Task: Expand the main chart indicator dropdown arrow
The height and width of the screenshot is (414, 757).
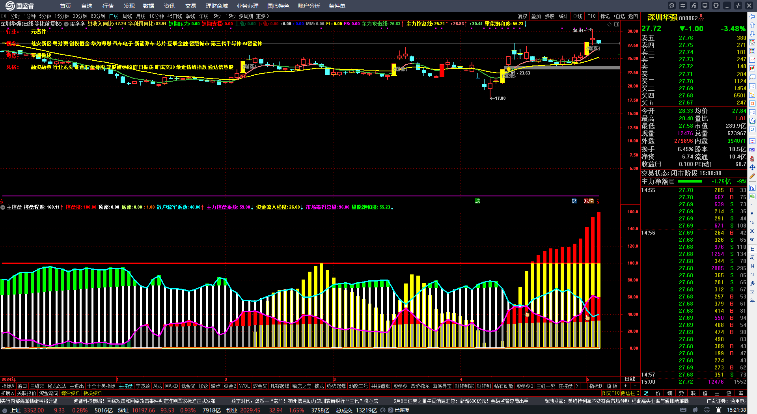Action: click(66, 24)
